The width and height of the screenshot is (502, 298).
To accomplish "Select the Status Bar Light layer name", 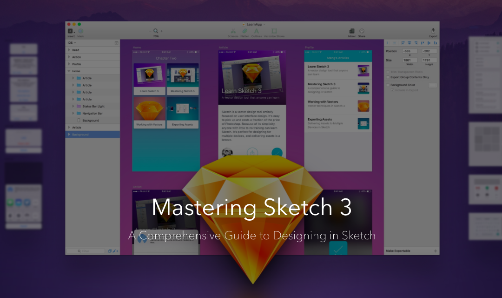I will pyautogui.click(x=93, y=106).
